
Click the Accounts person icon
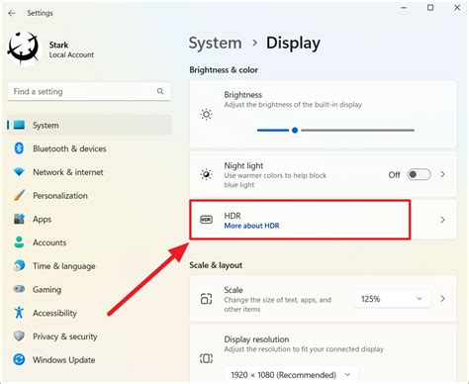click(x=19, y=242)
